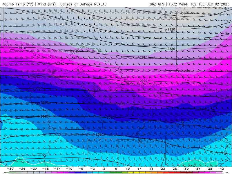Image resolution: width=232 pixels, height=174 pixels.
Task: Click the -30 value on the temperature scale
Action: point(10,169)
